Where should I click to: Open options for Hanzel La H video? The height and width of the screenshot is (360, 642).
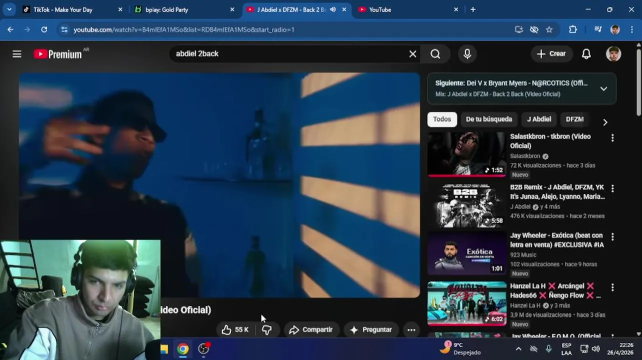[x=612, y=287]
